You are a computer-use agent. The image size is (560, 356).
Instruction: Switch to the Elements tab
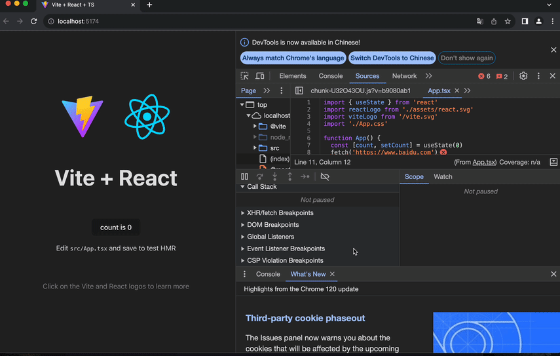pyautogui.click(x=293, y=76)
